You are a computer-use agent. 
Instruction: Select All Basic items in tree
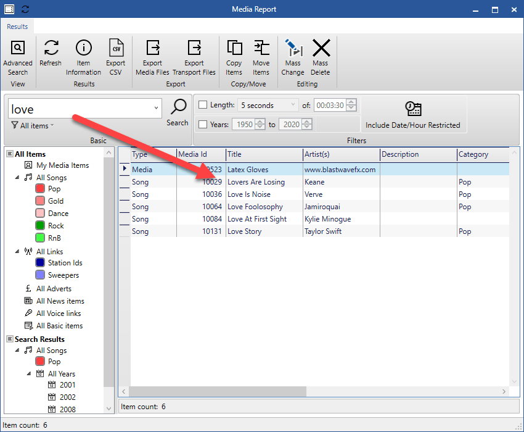point(59,326)
